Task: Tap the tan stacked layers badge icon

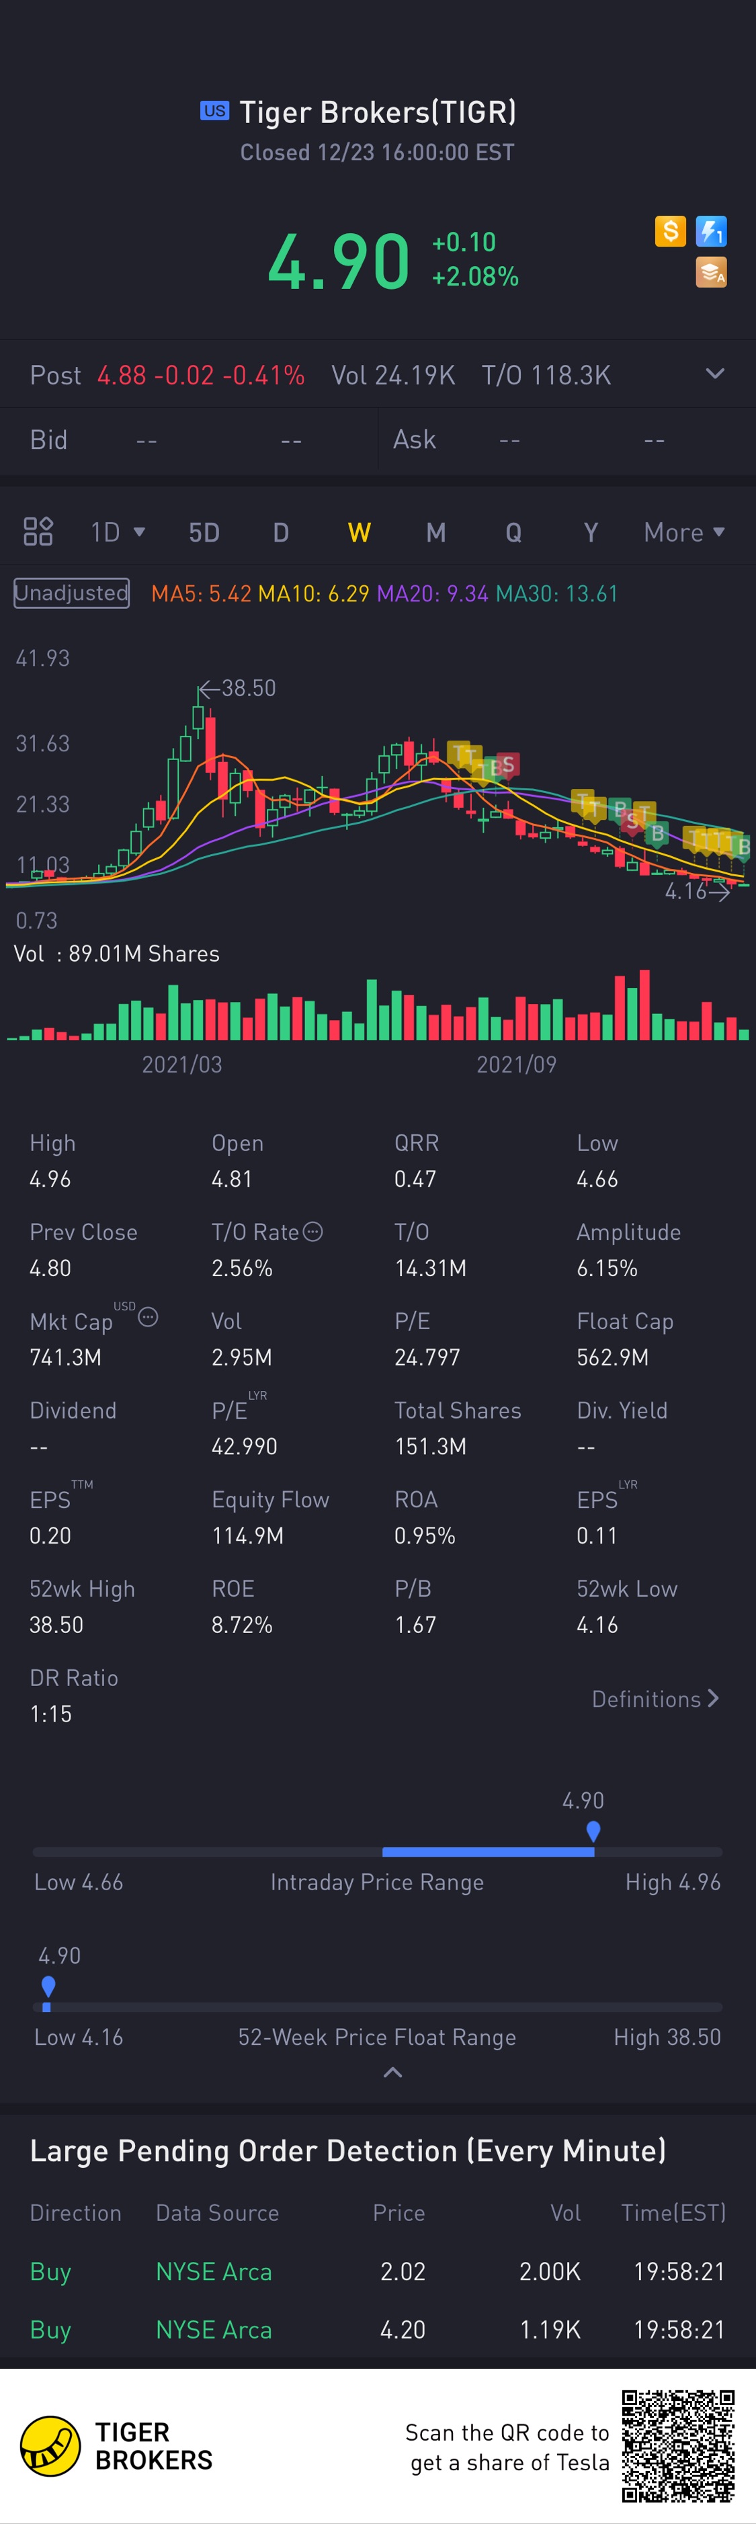Action: coord(711,272)
